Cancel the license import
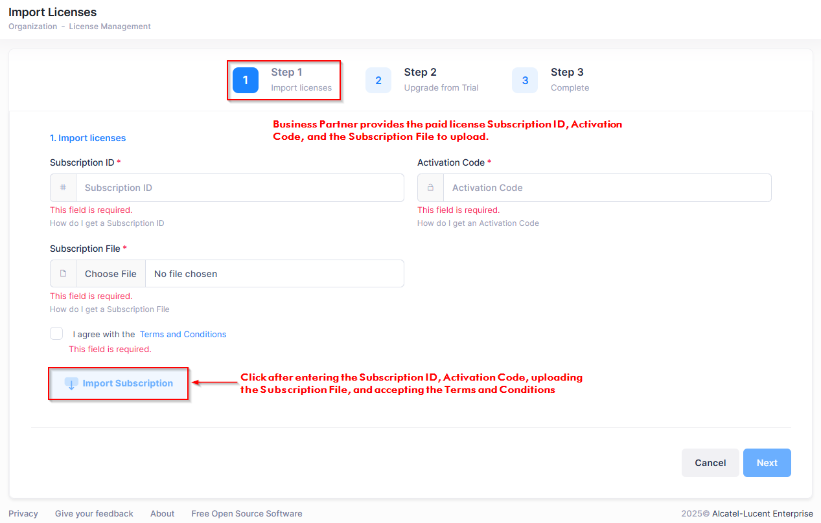This screenshot has width=821, height=523. (710, 463)
